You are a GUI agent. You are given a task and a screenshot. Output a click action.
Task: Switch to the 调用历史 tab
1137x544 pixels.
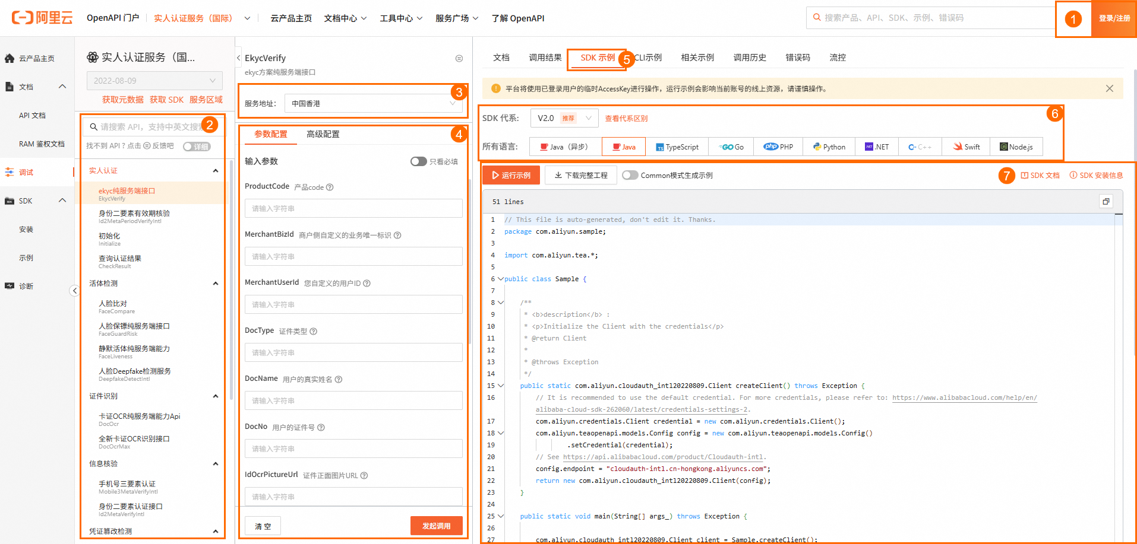point(750,58)
